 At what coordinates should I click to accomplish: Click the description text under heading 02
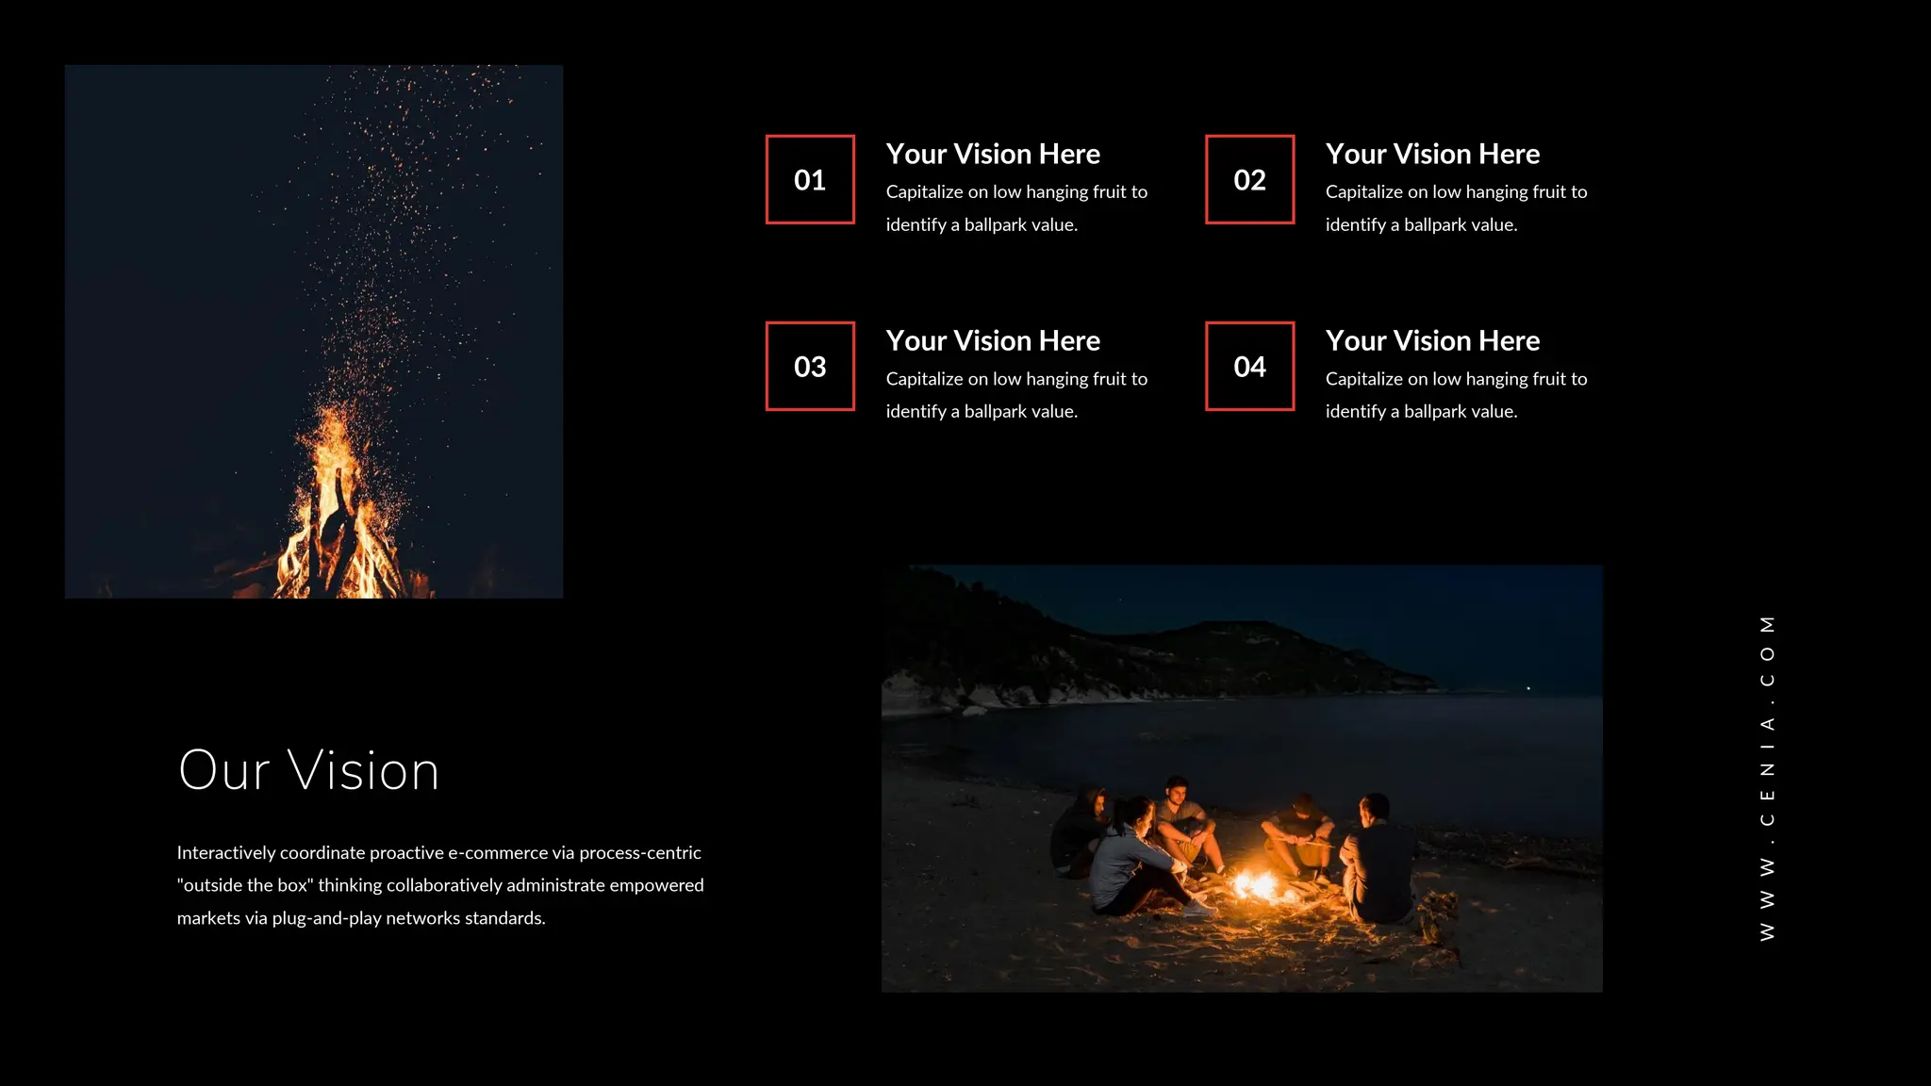coord(1456,207)
